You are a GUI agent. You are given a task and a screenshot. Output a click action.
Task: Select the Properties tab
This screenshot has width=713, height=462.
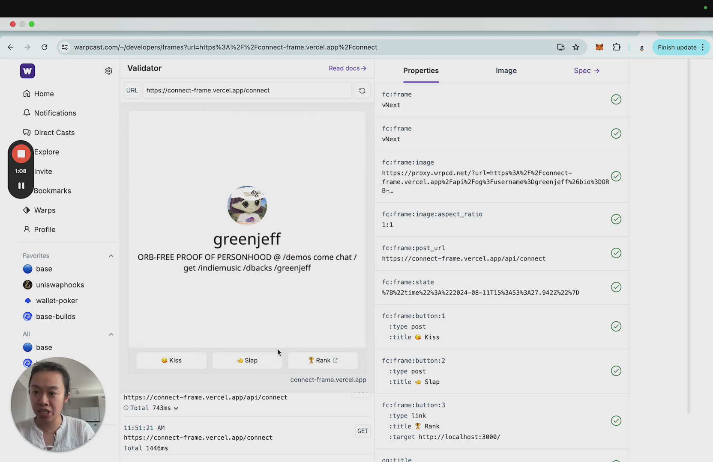click(x=421, y=71)
